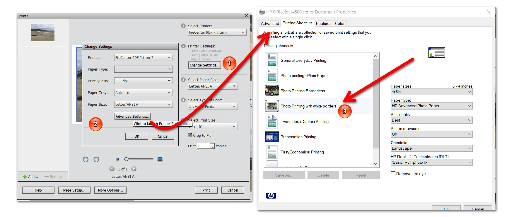Click the copies spinner arrows
The width and height of the screenshot is (514, 217).
tap(212, 146)
